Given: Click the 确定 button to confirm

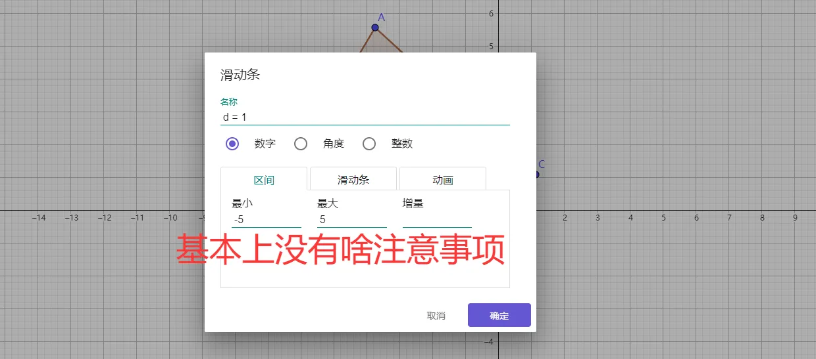Looking at the screenshot, I should [x=499, y=316].
